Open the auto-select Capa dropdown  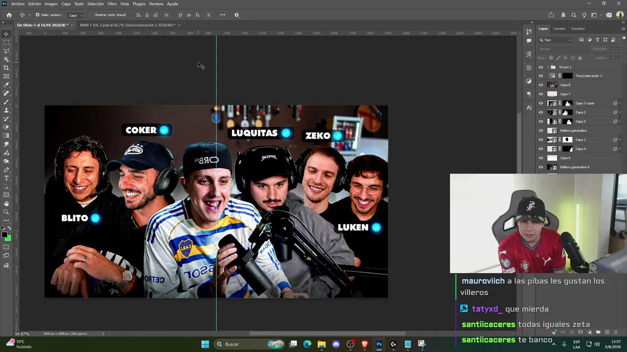point(75,15)
